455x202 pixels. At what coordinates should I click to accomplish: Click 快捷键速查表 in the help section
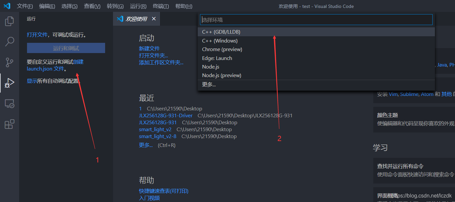[164, 191]
